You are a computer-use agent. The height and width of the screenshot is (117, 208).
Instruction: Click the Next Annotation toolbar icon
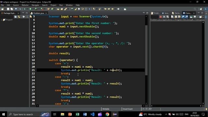tap(94, 9)
